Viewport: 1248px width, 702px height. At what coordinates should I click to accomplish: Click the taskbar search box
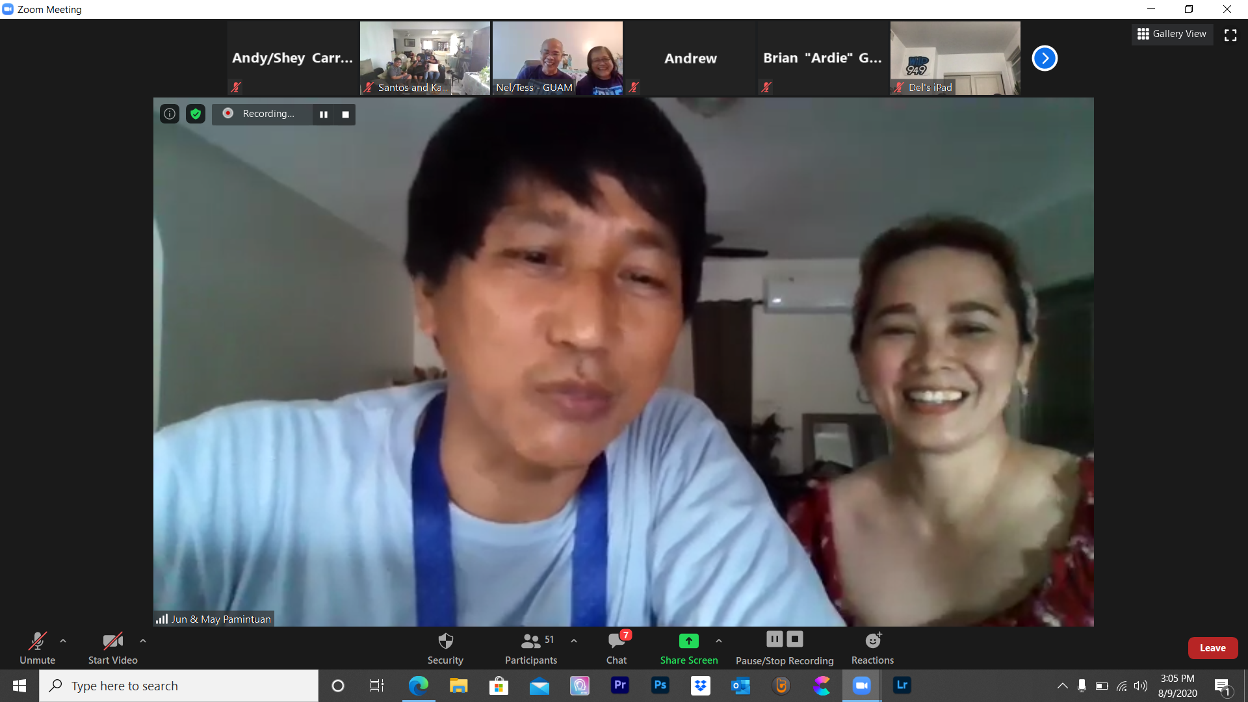[x=179, y=686]
